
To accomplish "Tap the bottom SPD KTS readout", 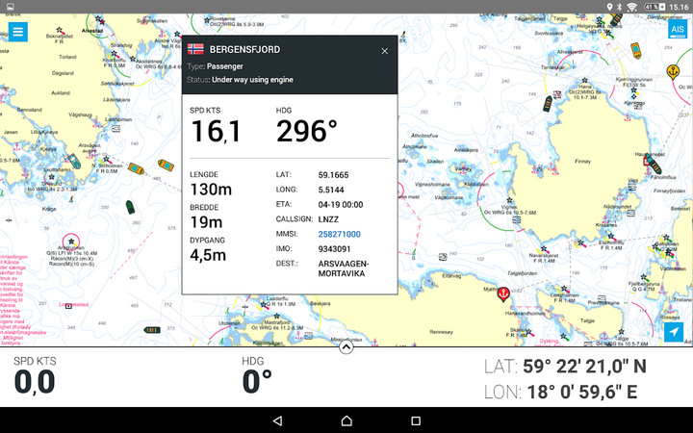I will click(x=35, y=376).
